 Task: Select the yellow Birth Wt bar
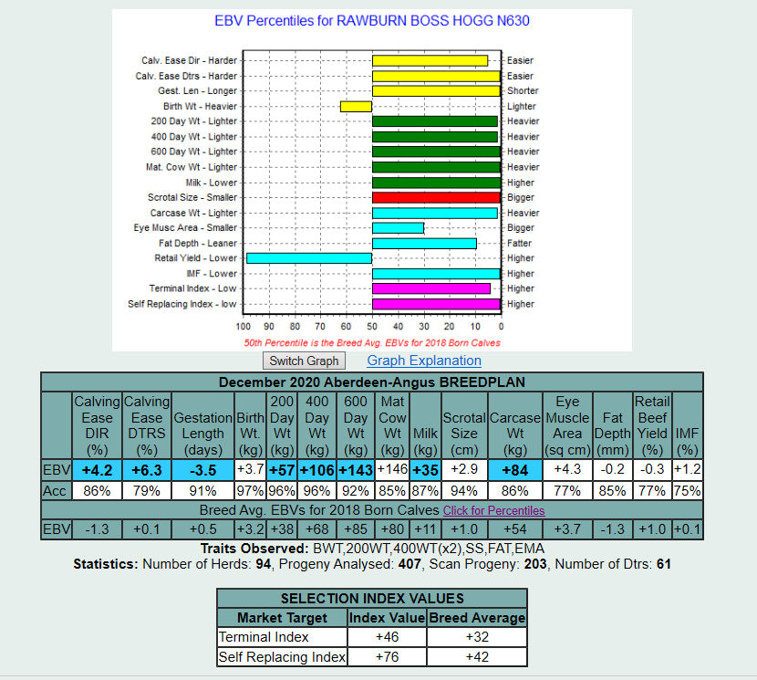pyautogui.click(x=356, y=106)
